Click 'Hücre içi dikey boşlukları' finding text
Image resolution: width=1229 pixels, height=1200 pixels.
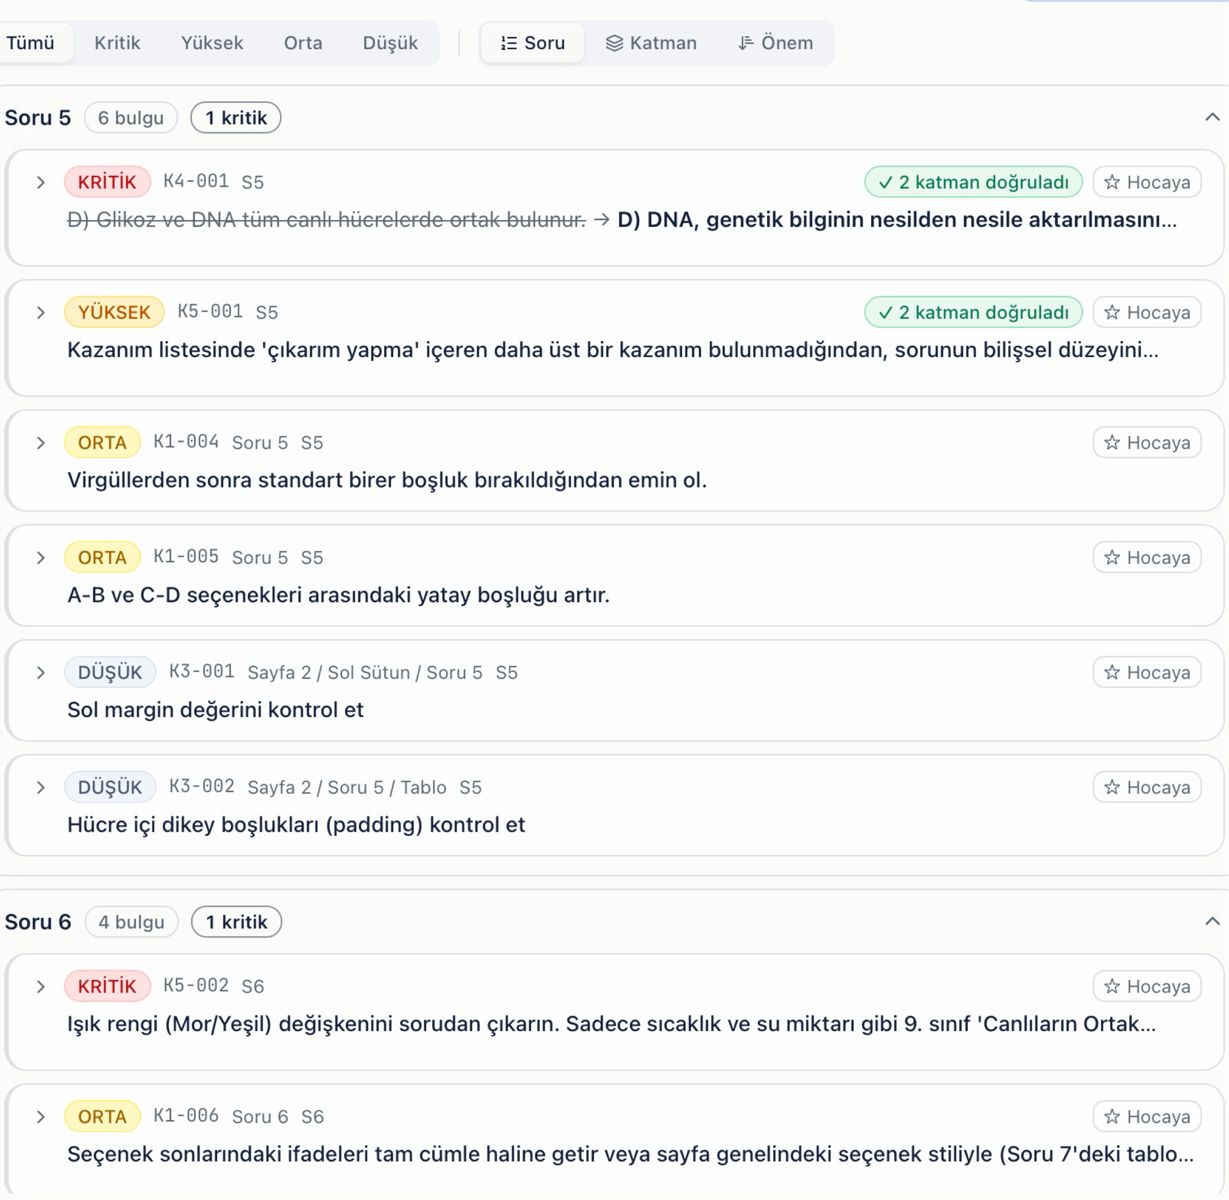click(x=296, y=825)
